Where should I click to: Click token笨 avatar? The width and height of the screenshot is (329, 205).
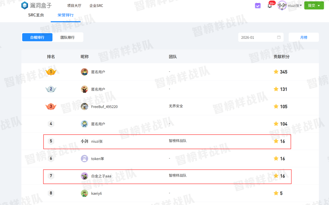(84, 158)
